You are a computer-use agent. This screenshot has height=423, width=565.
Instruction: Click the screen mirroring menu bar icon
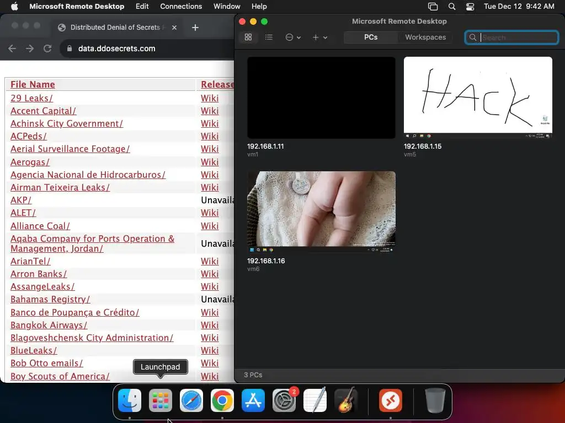click(433, 6)
